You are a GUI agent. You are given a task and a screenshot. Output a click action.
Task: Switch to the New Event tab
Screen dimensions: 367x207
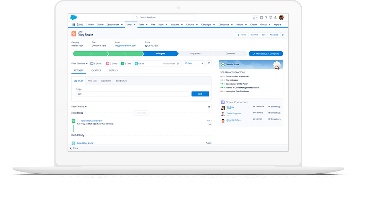(106, 81)
